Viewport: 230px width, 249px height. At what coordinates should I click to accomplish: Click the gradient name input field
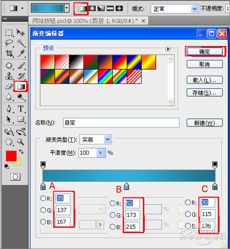pos(121,122)
